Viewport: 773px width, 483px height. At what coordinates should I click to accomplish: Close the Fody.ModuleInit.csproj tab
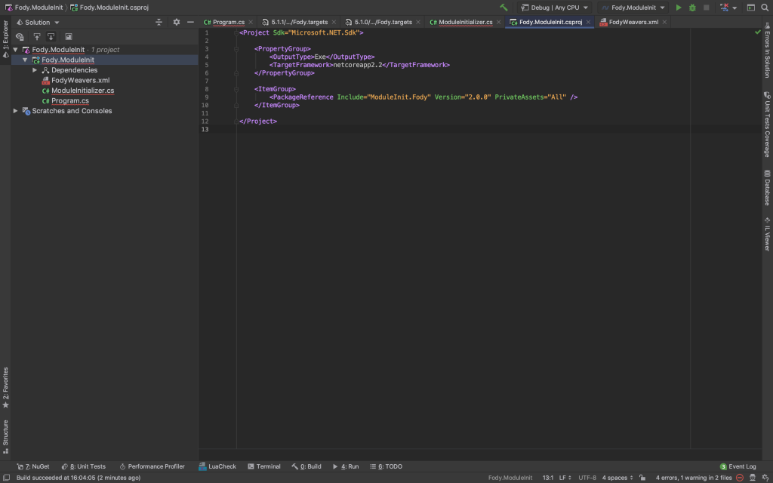tap(588, 22)
